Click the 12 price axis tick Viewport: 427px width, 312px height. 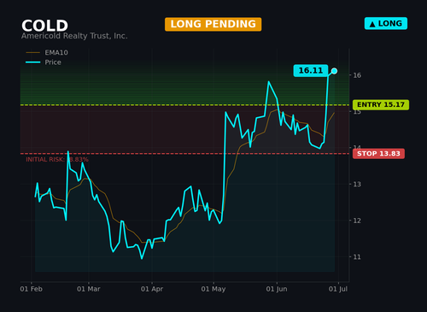pyautogui.click(x=357, y=221)
